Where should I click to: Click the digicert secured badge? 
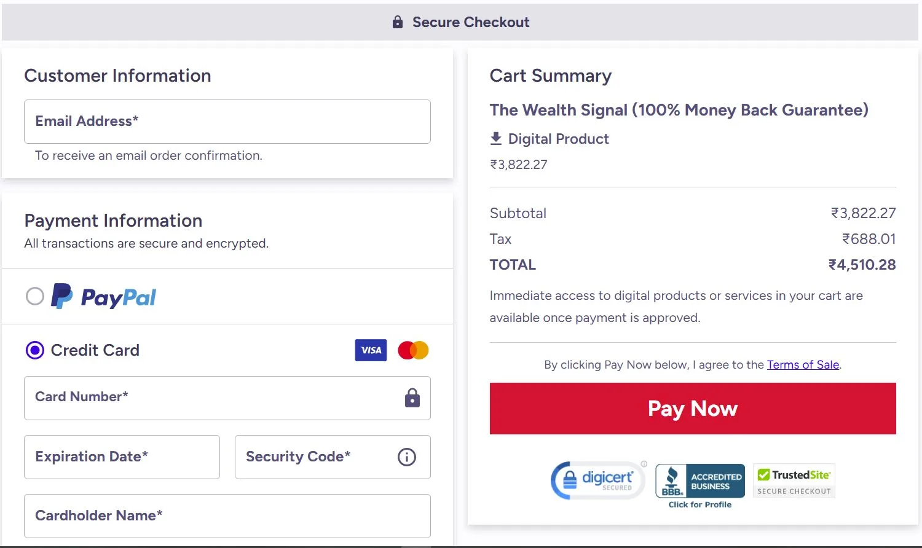[x=596, y=480]
